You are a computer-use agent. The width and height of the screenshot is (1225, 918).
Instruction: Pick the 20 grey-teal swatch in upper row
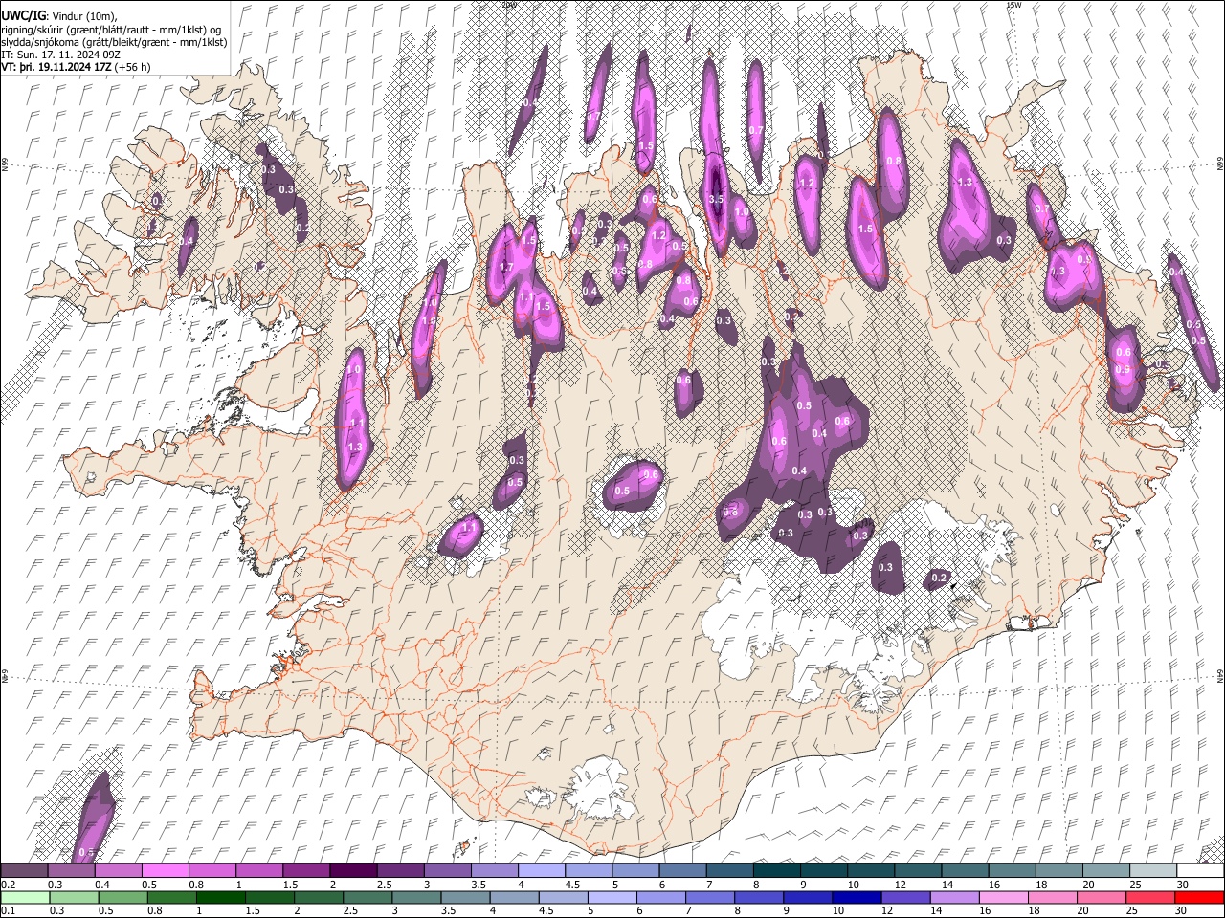click(1105, 870)
